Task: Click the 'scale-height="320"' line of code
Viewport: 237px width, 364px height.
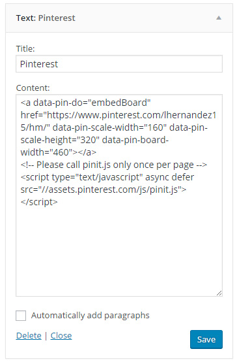Action: pos(94,140)
